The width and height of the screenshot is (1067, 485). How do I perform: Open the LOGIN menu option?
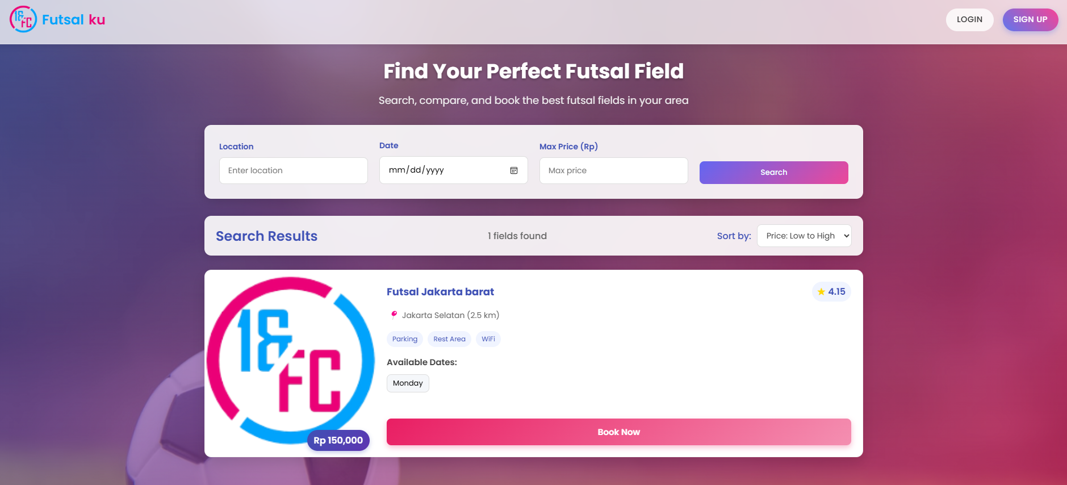coord(969,19)
